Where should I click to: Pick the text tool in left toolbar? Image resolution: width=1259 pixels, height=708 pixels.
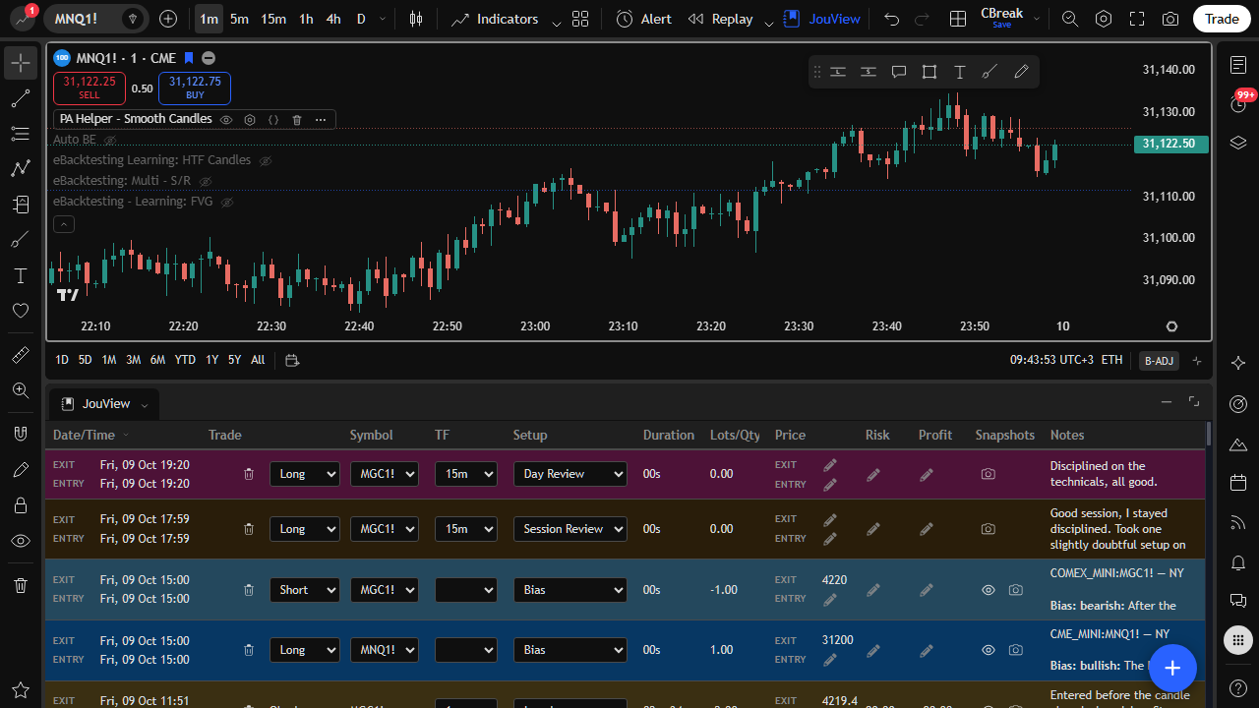(21, 275)
